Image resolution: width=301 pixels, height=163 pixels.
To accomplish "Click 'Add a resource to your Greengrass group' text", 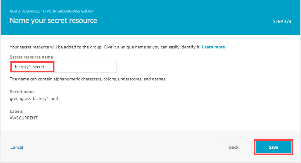I will tap(52, 11).
